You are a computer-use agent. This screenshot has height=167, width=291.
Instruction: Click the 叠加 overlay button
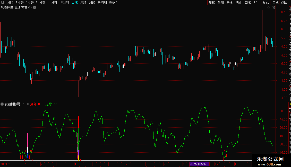point(221,2)
